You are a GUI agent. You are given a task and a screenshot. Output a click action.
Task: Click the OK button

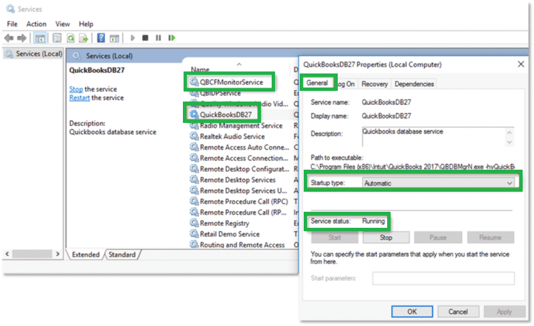(x=412, y=311)
